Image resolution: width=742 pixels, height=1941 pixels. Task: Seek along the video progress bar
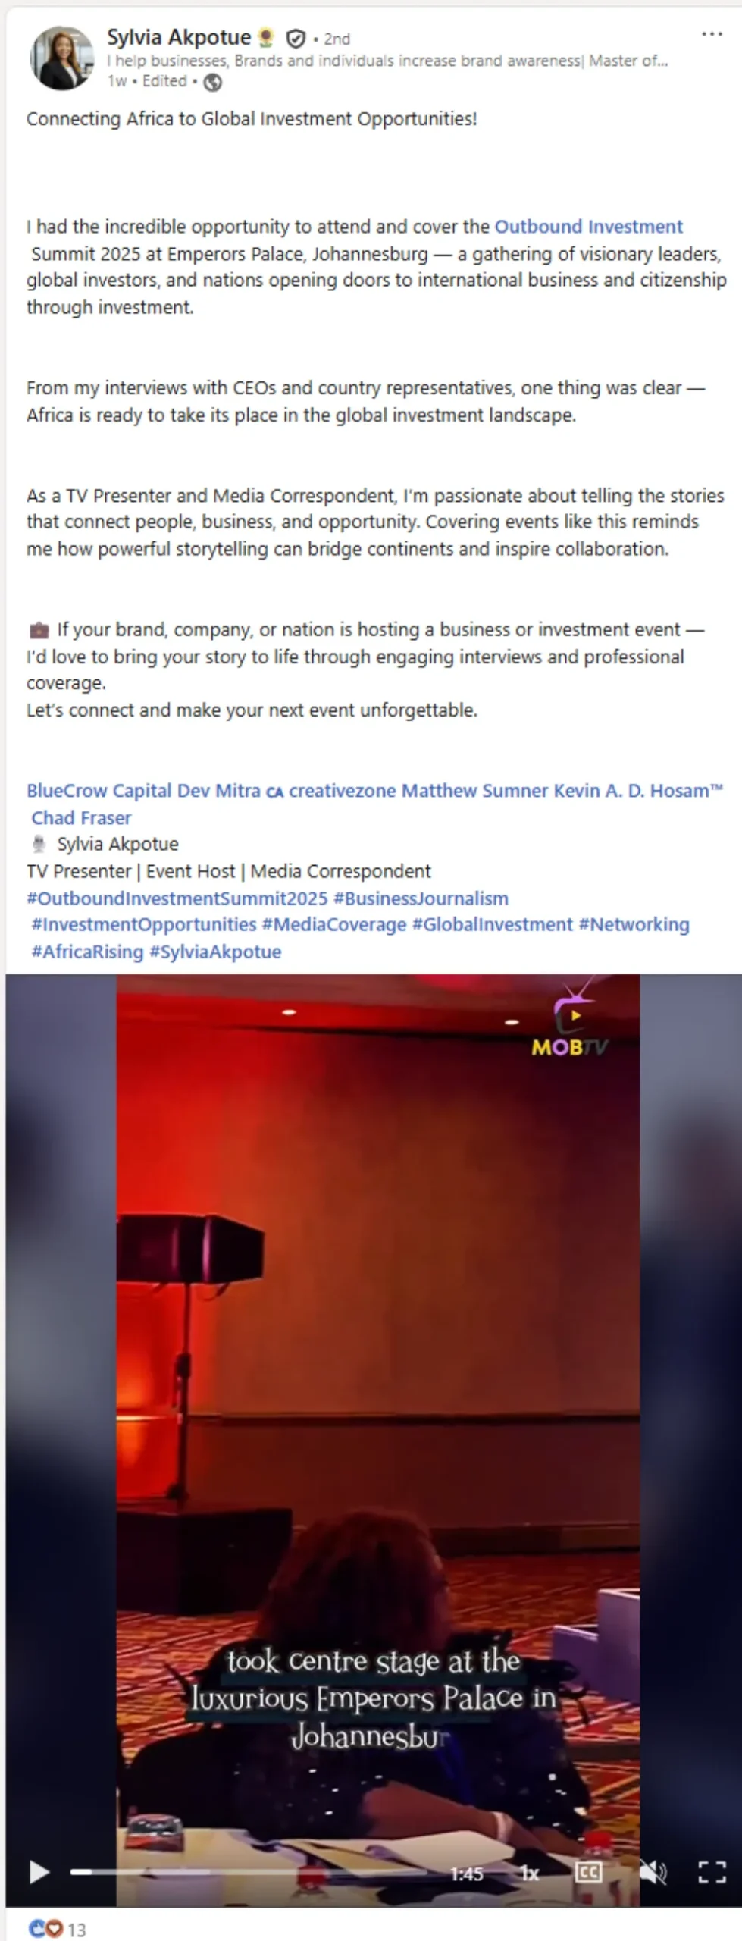tap(250, 1872)
